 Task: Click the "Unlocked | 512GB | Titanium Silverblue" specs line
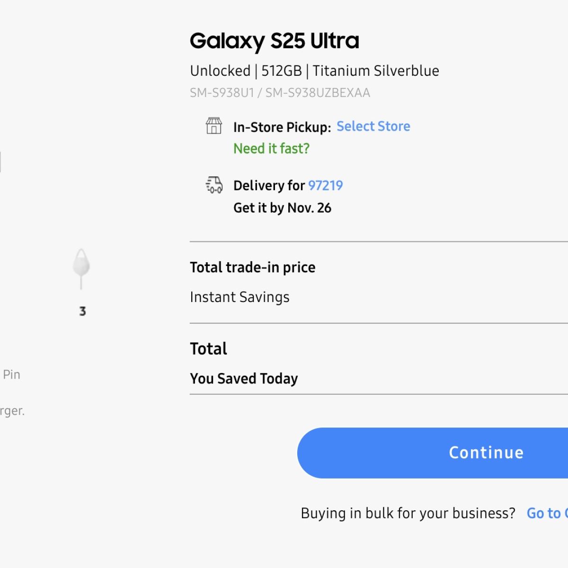click(314, 71)
